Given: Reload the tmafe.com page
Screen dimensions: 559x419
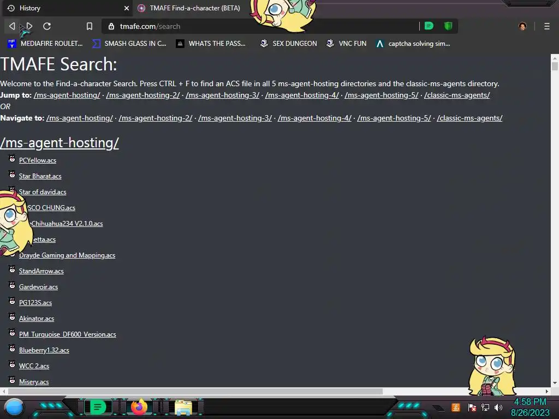Looking at the screenshot, I should [47, 26].
